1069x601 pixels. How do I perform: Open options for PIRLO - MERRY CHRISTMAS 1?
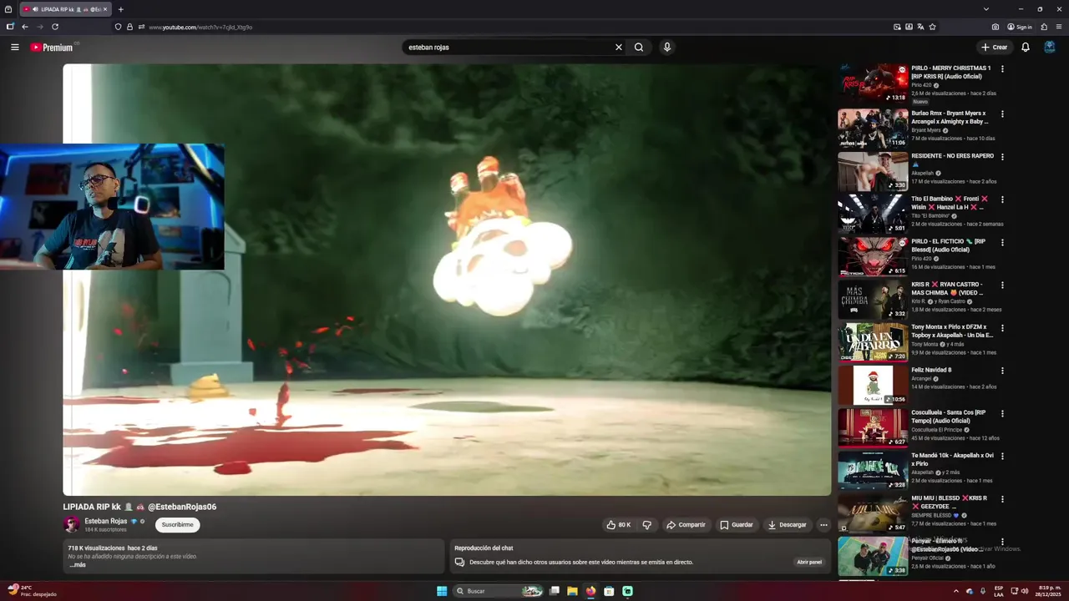point(1002,69)
